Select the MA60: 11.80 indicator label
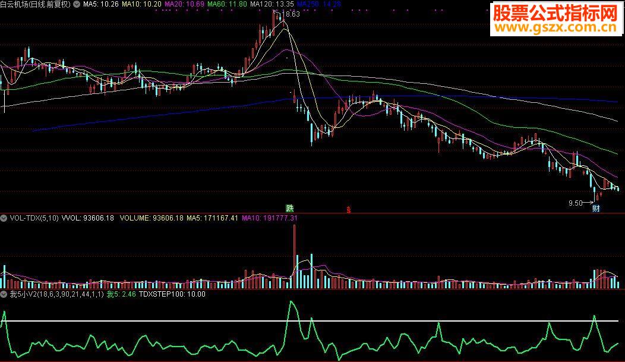The height and width of the screenshot is (362, 625). (x=227, y=4)
